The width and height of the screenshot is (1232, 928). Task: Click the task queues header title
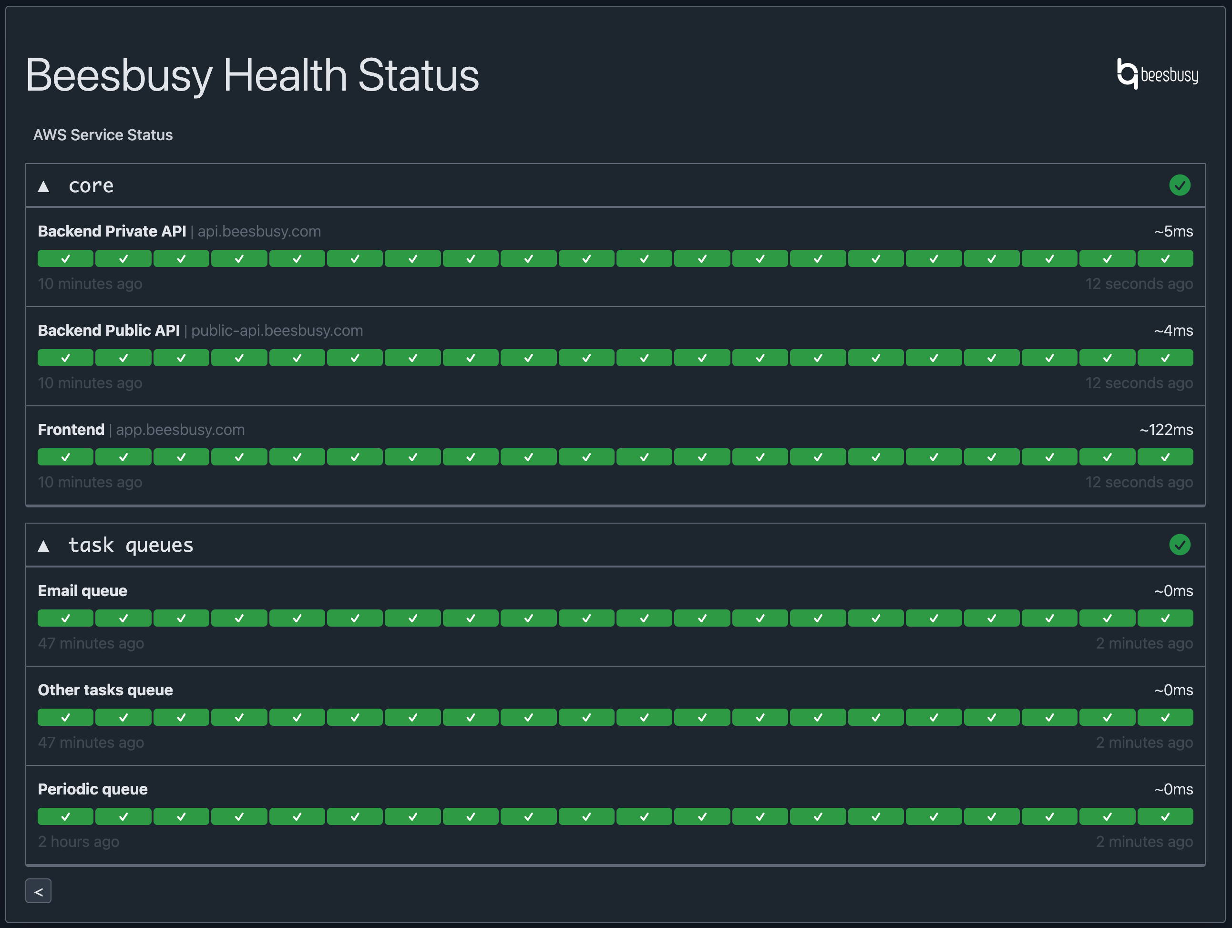pyautogui.click(x=130, y=545)
